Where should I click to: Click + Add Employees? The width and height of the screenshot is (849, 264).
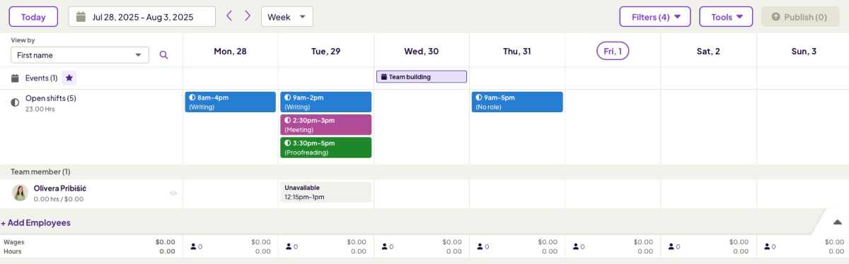point(35,222)
